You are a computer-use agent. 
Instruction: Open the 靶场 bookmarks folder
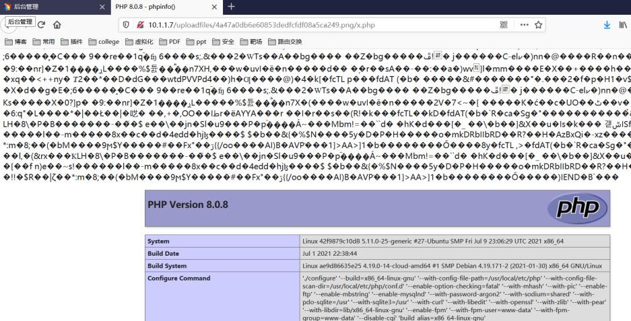click(x=251, y=42)
